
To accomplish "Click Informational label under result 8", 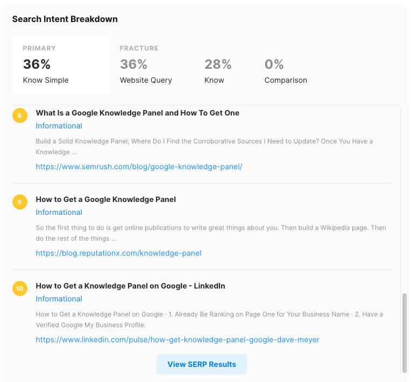I will tap(59, 126).
